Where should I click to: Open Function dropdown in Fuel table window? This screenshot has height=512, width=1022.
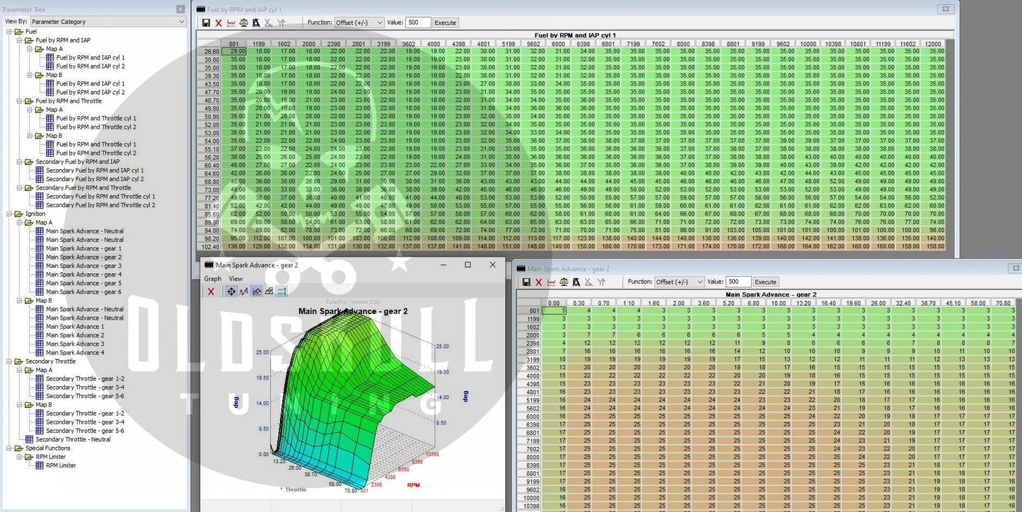(359, 23)
